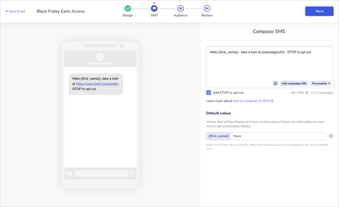
Task: Click the Compose SMS heading
Action: tap(269, 31)
